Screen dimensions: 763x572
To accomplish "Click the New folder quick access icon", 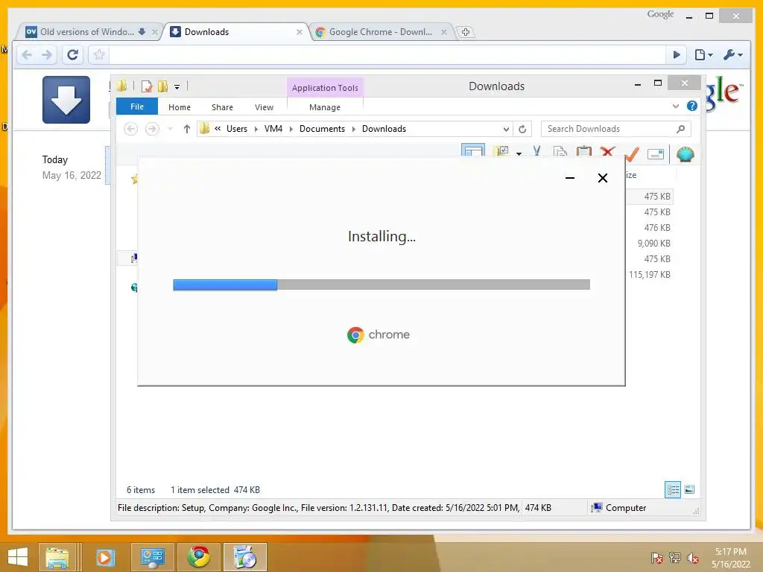I will click(x=162, y=86).
